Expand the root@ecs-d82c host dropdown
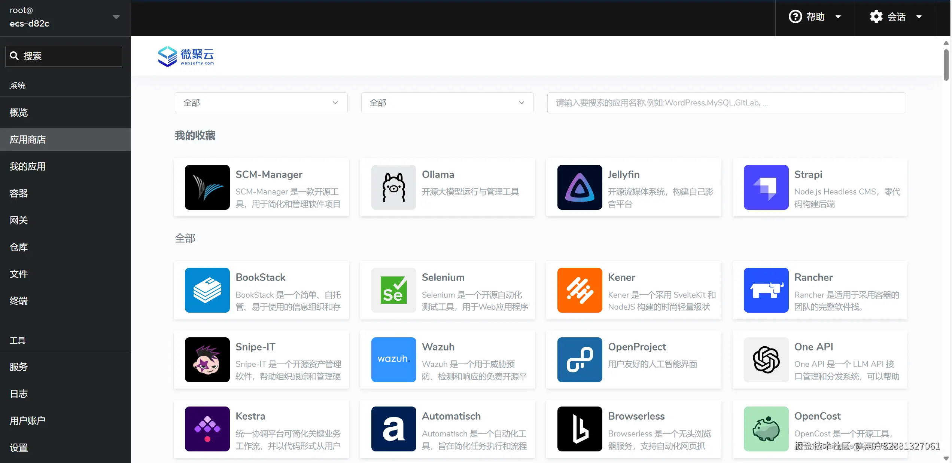This screenshot has height=463, width=952. 116,17
